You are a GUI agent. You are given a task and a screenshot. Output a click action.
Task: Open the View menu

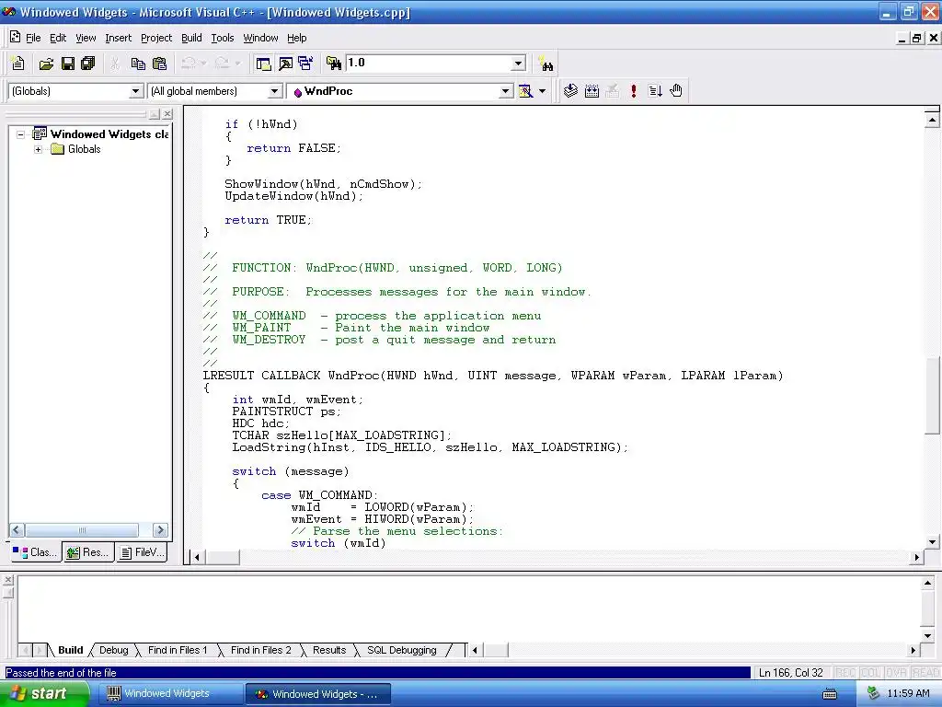pyautogui.click(x=86, y=38)
